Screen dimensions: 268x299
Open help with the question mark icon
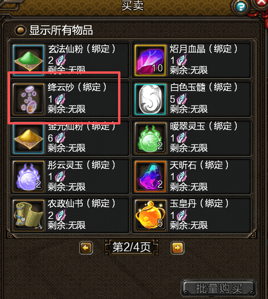[241, 6]
